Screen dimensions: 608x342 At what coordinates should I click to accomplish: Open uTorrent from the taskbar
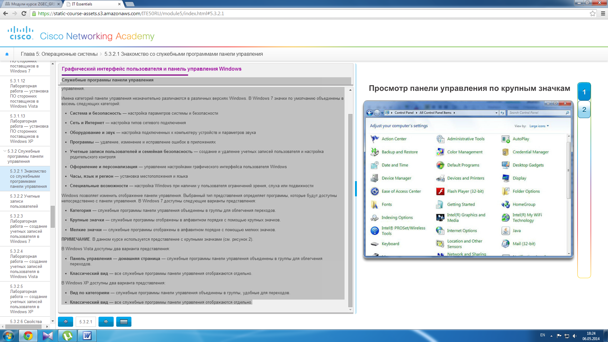(x=67, y=336)
